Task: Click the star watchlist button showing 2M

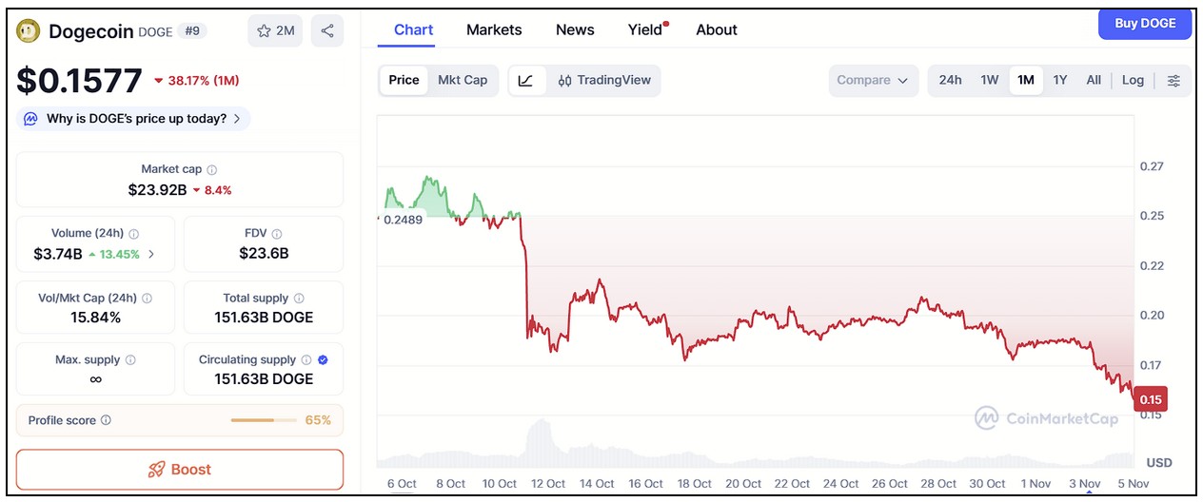Action: (x=275, y=30)
